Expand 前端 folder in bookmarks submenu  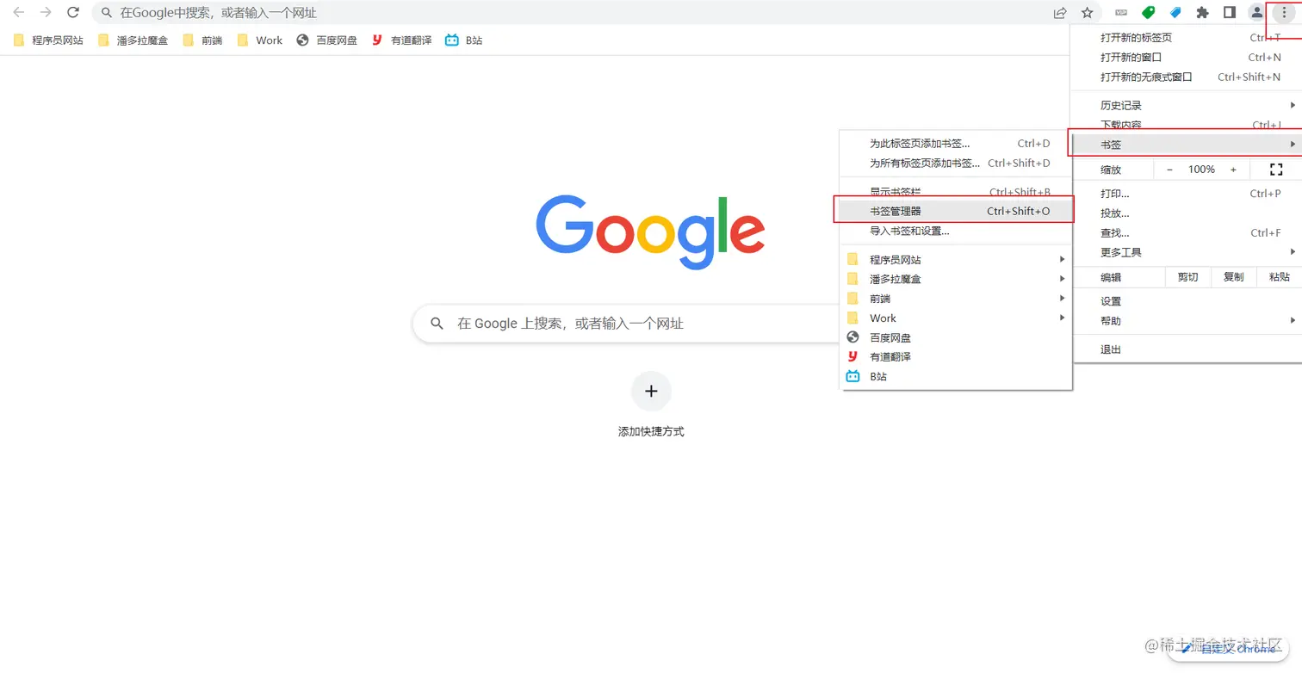[x=956, y=299]
